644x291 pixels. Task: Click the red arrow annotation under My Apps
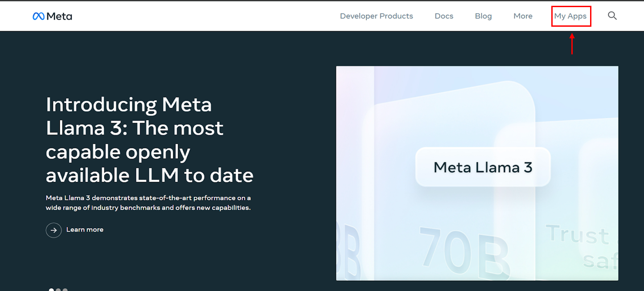click(x=572, y=44)
